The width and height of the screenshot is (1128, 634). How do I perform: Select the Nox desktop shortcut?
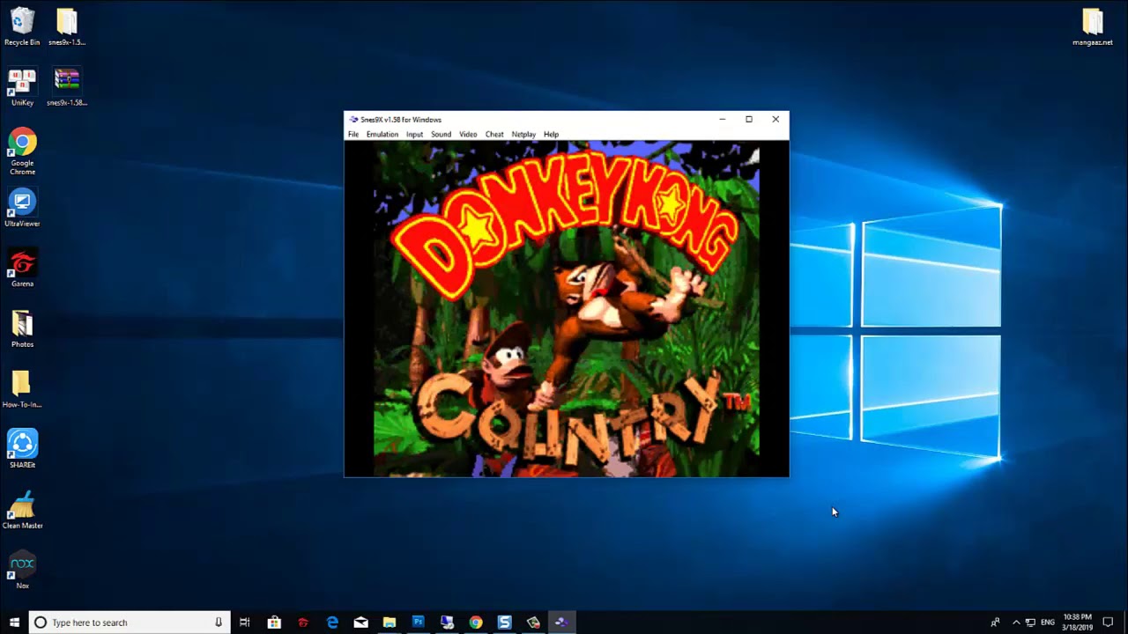[22, 571]
